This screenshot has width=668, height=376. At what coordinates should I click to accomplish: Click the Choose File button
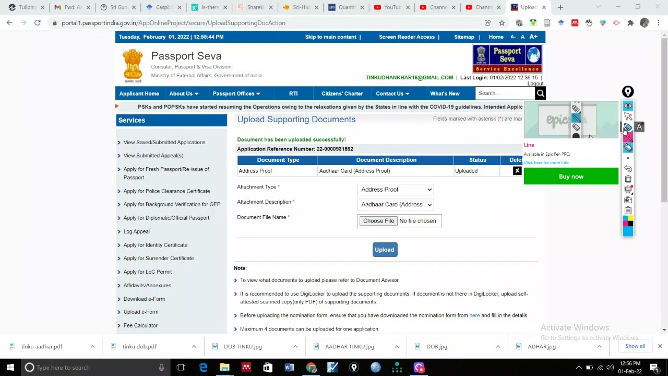coord(379,221)
